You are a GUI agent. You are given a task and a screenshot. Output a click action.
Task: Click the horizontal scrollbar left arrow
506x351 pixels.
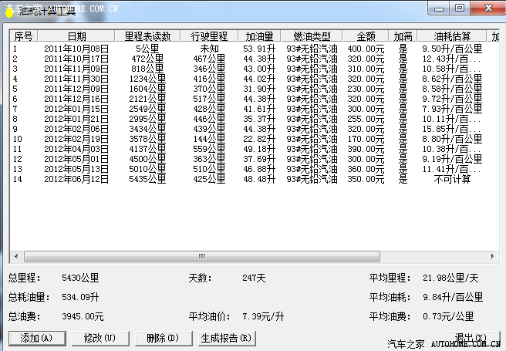[x=15, y=257]
